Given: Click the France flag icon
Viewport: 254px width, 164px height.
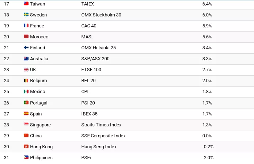Looking at the screenshot, I should (x=26, y=26).
